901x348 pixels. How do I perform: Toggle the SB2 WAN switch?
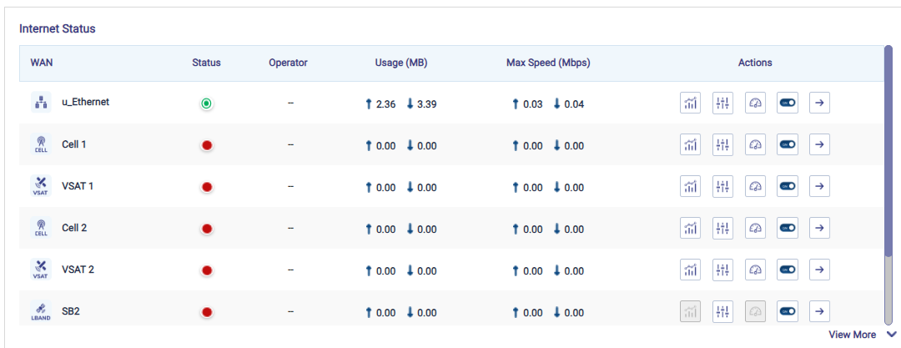click(787, 312)
